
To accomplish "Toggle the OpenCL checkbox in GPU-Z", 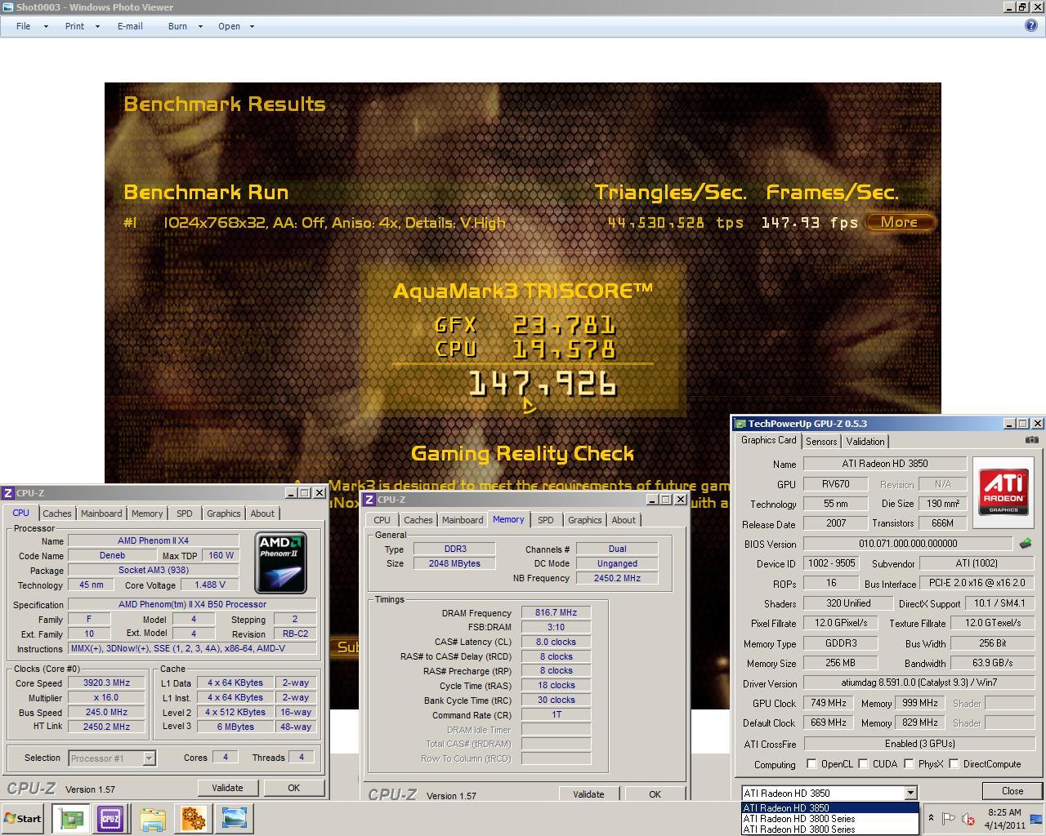I will pyautogui.click(x=811, y=764).
